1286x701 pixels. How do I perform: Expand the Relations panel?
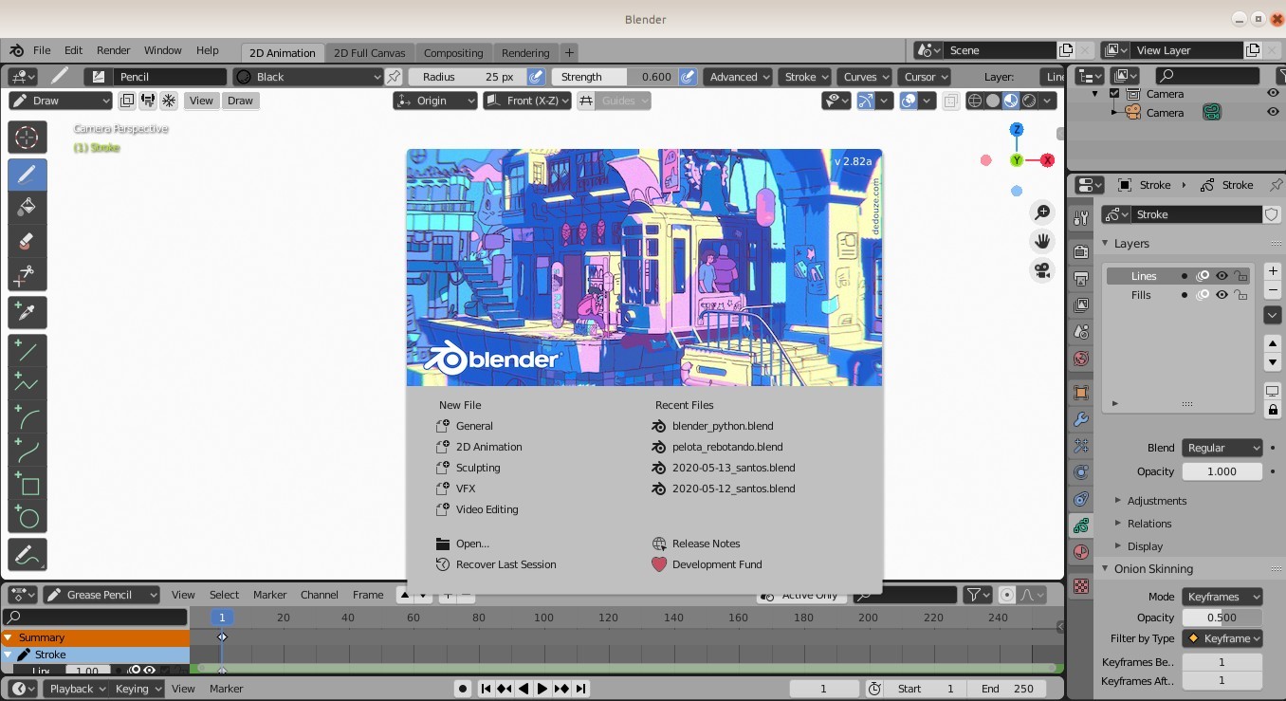pos(1148,524)
